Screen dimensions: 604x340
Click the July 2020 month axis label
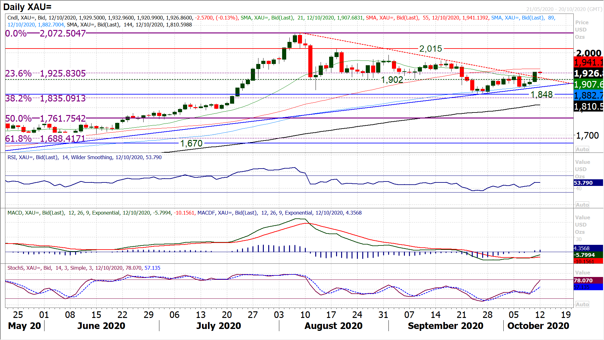pos(219,326)
